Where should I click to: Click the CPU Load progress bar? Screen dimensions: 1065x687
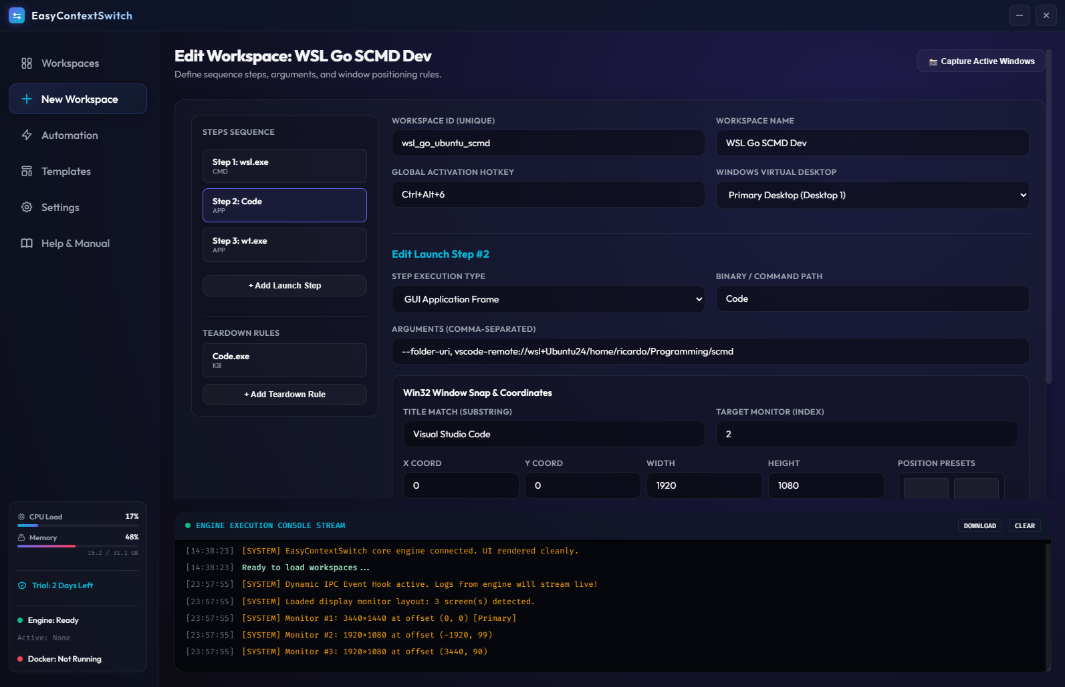point(78,525)
